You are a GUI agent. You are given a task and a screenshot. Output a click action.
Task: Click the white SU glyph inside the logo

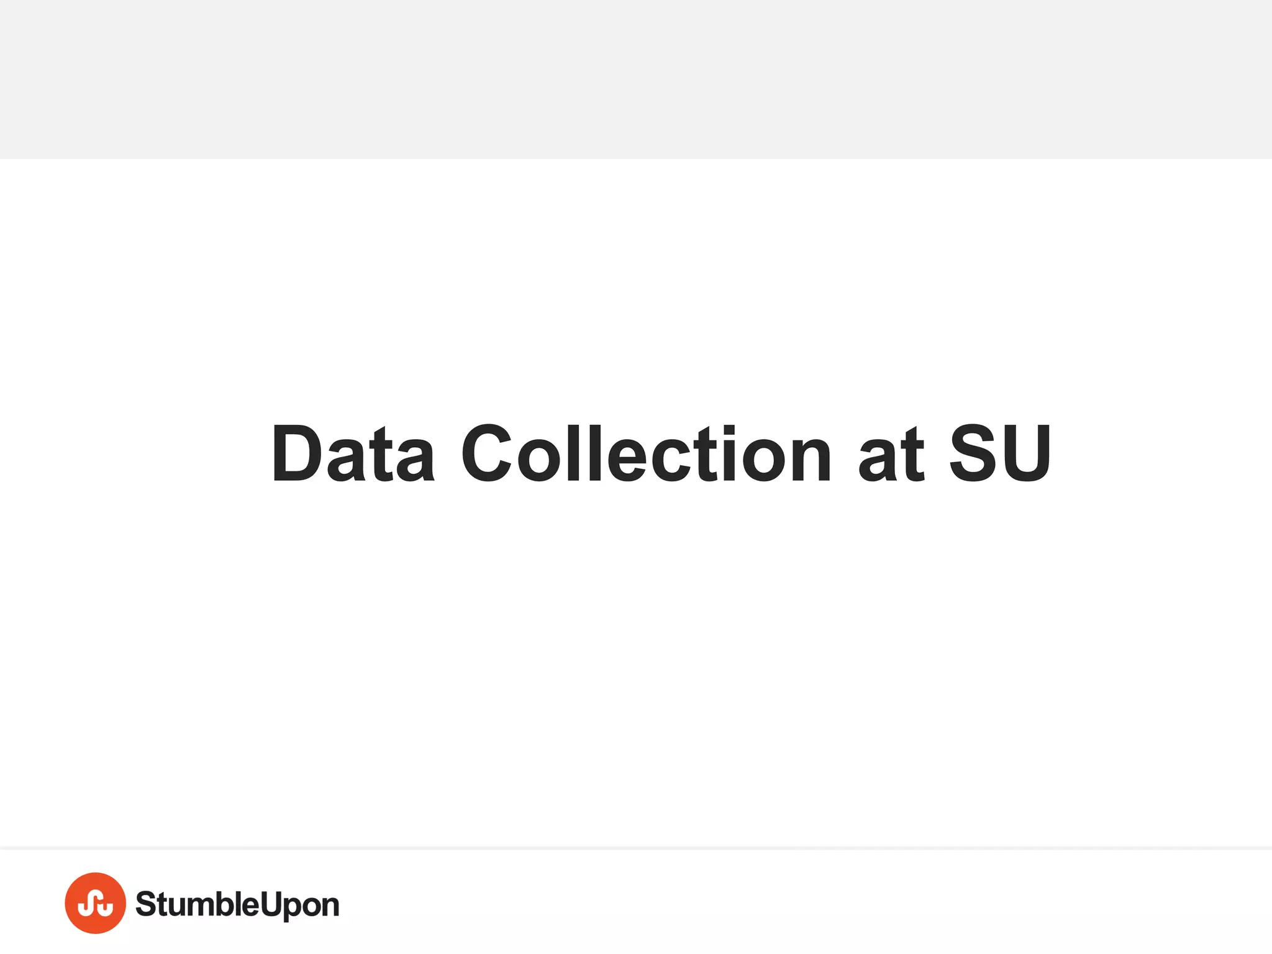pyautogui.click(x=95, y=904)
